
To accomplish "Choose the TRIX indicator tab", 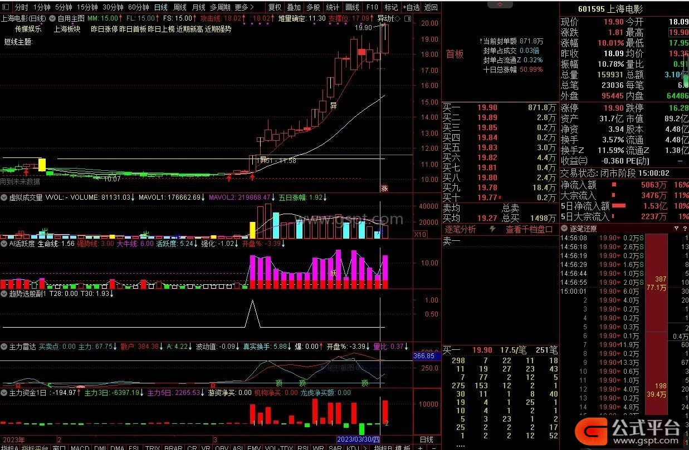I will point(152,447).
